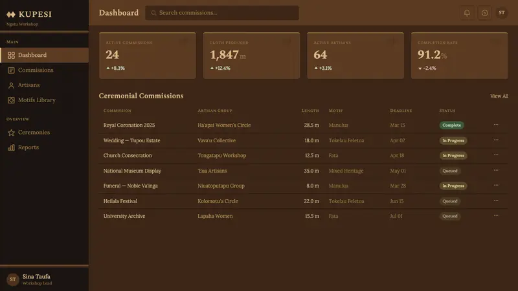Open Ceremonies section
518x291 pixels.
tap(44, 133)
